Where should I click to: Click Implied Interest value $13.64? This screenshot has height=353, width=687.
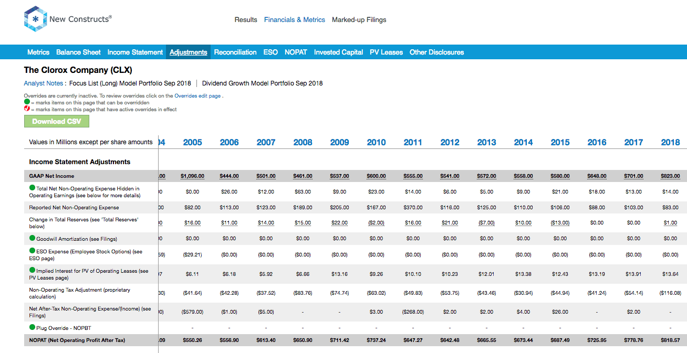[x=670, y=274]
